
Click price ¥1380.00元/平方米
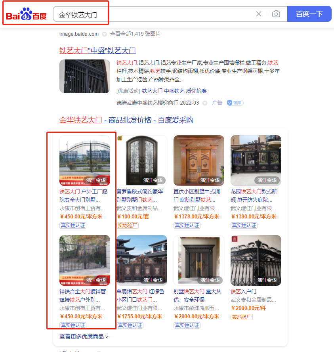254,217
